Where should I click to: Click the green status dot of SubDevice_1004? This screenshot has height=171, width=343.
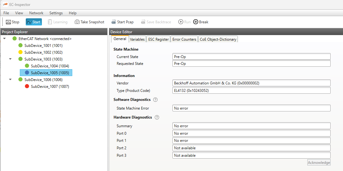pyautogui.click(x=27, y=66)
